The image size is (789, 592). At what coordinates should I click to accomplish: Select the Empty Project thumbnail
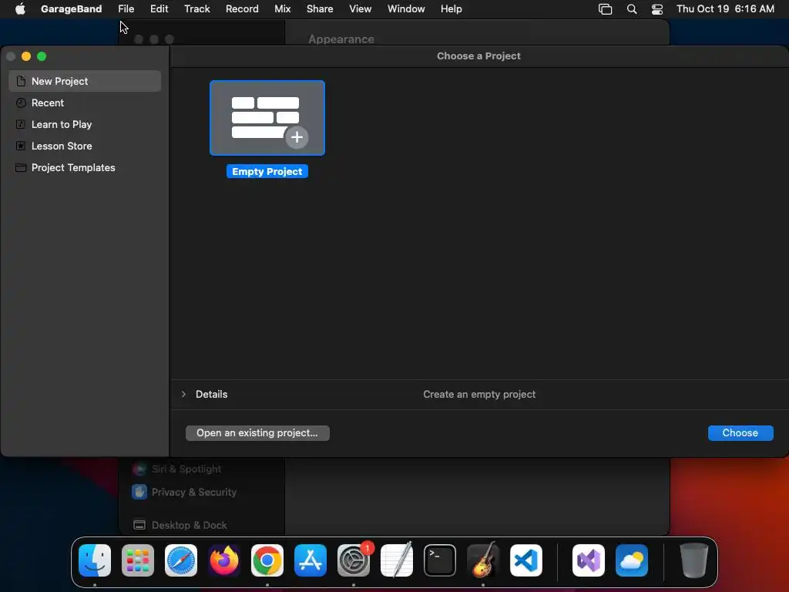pyautogui.click(x=267, y=118)
